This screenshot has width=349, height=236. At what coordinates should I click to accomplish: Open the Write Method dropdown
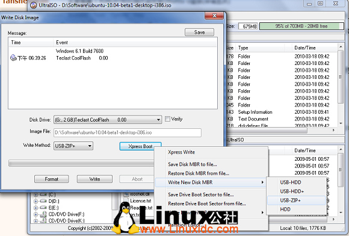pos(90,146)
